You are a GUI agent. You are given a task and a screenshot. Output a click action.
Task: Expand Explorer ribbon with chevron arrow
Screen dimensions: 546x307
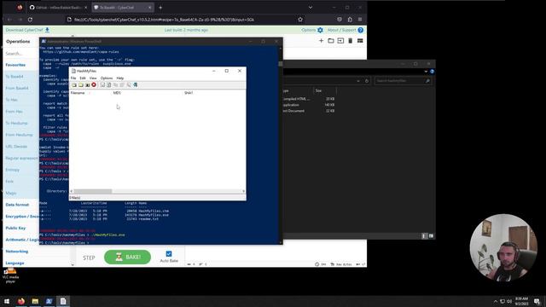tap(426, 72)
